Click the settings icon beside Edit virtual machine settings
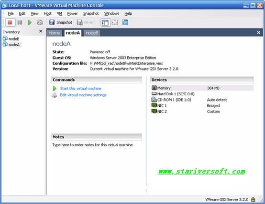This screenshot has height=204, width=265. [54, 95]
